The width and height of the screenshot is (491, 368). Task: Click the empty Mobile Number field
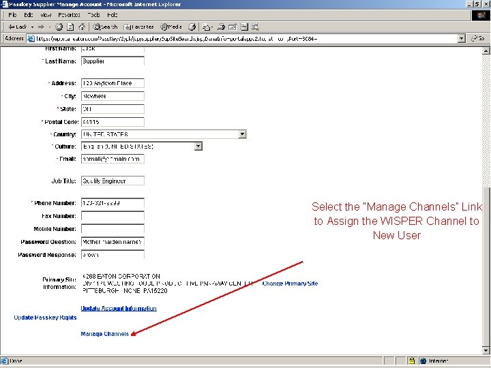pyautogui.click(x=113, y=229)
